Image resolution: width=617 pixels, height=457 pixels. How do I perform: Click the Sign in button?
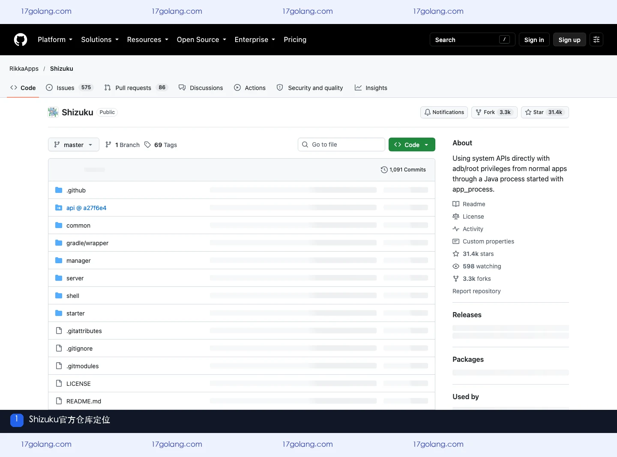point(534,39)
